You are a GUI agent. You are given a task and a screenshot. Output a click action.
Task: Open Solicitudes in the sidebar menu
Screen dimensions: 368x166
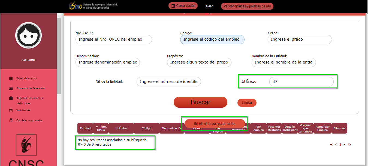[x=23, y=110]
